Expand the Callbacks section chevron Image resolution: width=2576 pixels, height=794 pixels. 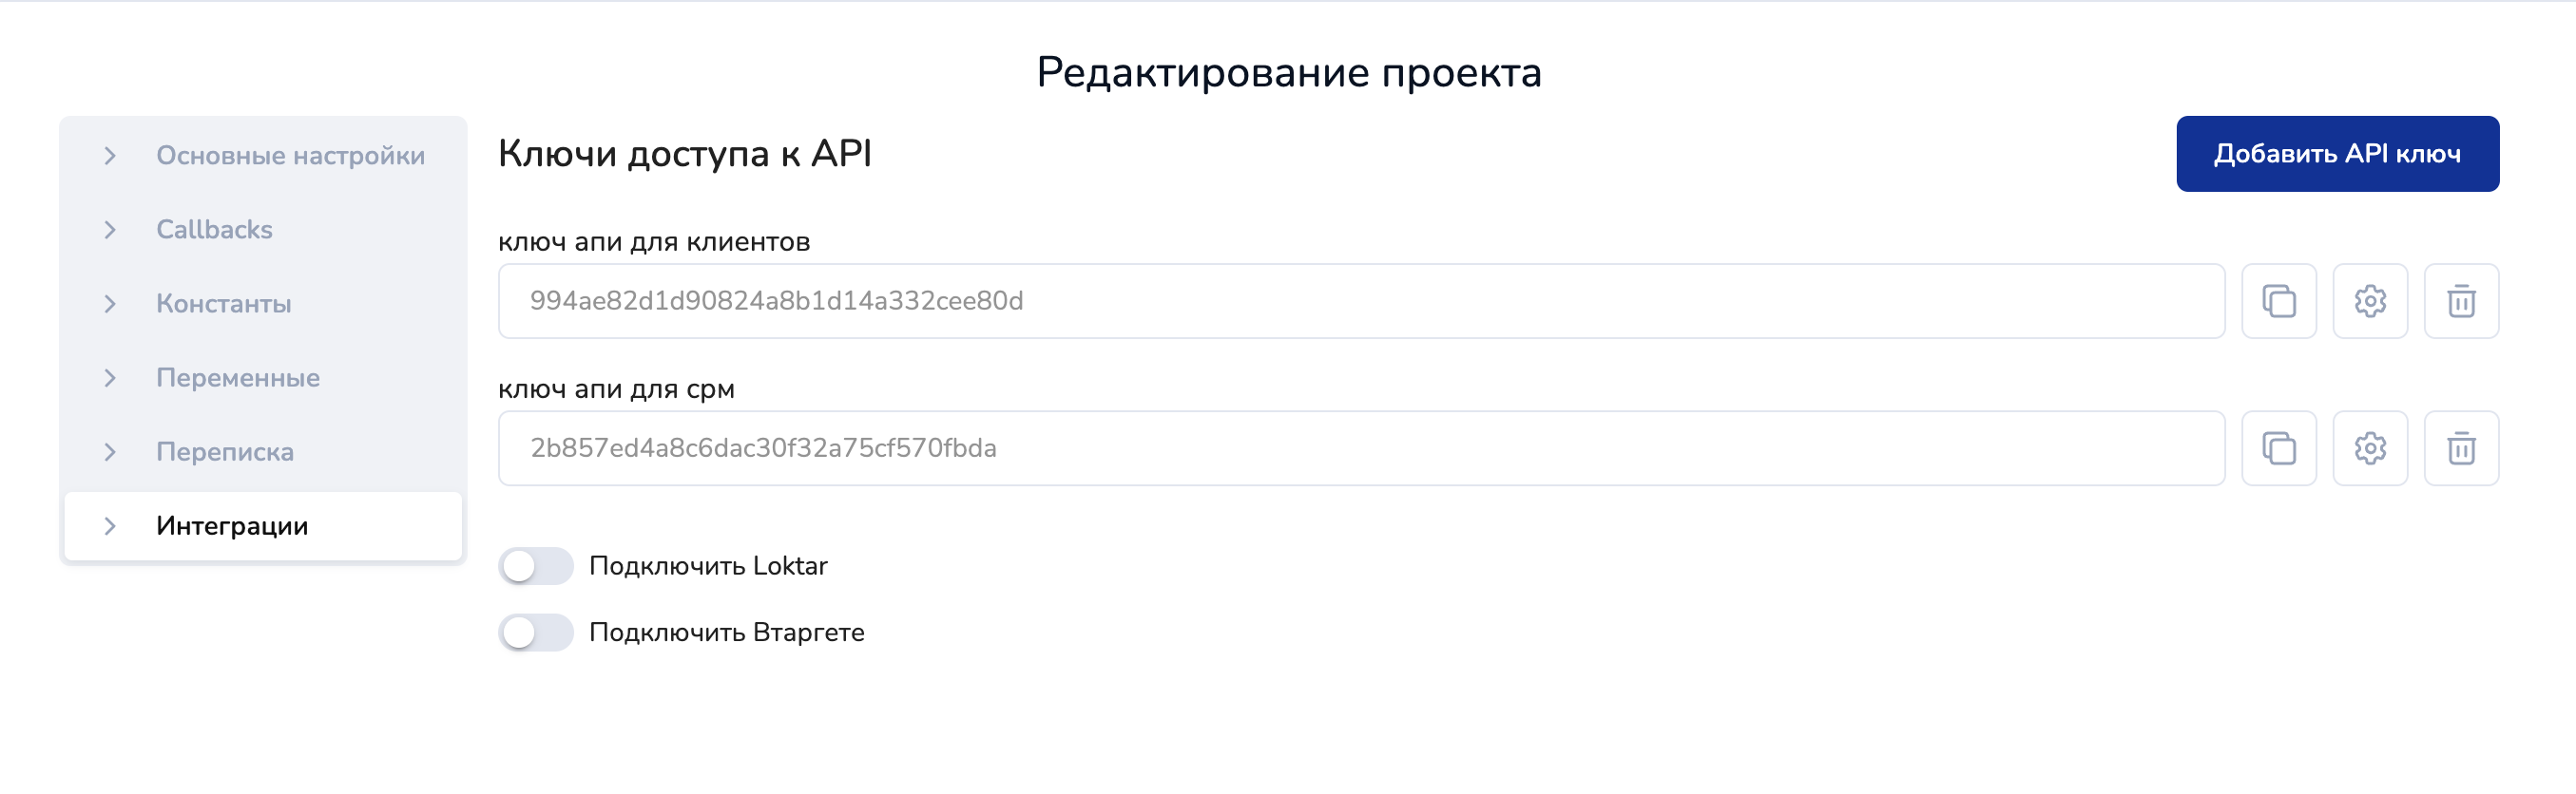110,230
